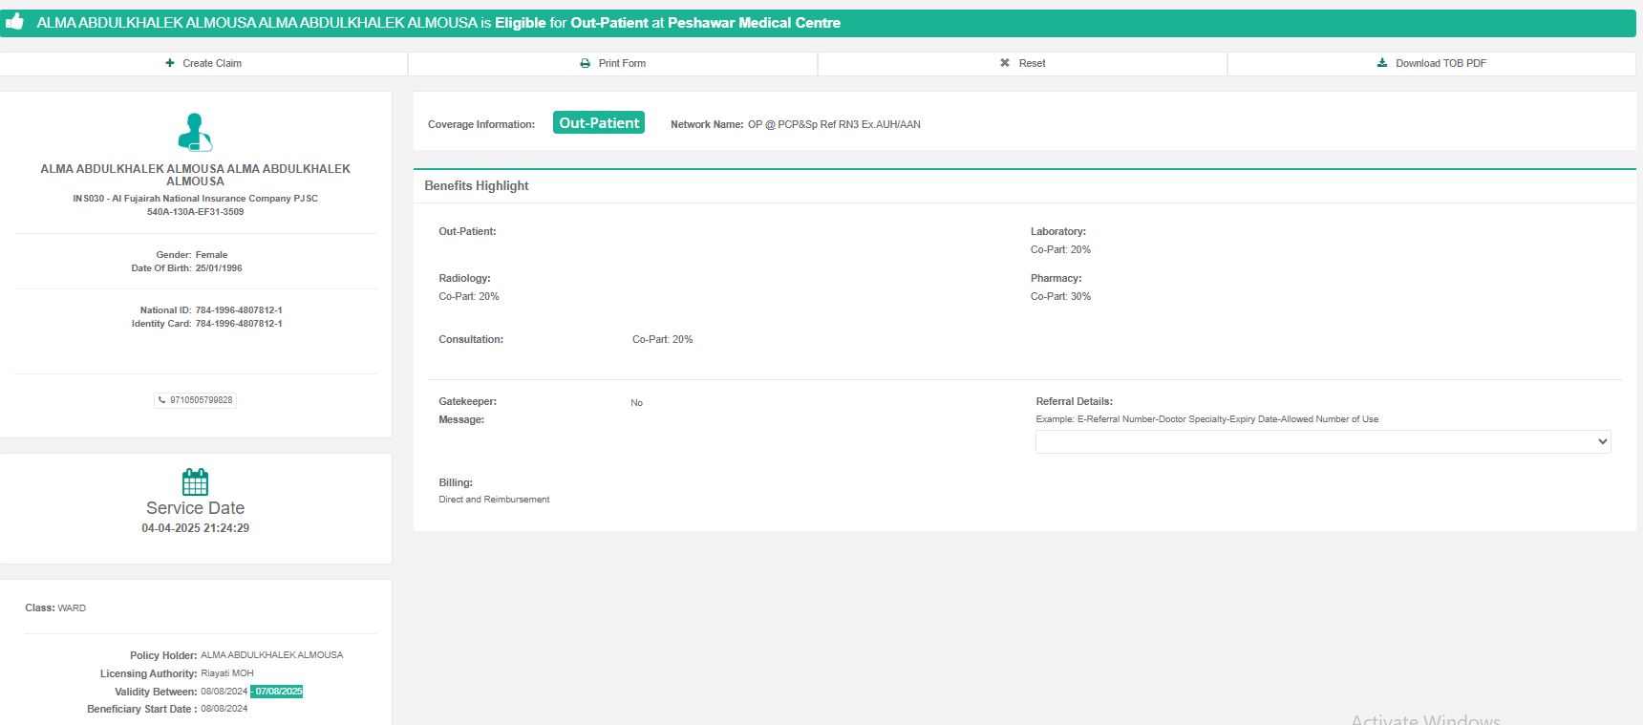The image size is (1643, 725).
Task: Click the Service Date timestamp value
Action: pyautogui.click(x=196, y=528)
